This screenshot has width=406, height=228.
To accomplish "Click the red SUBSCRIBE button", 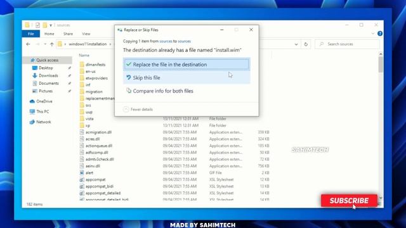I will pyautogui.click(x=349, y=201).
